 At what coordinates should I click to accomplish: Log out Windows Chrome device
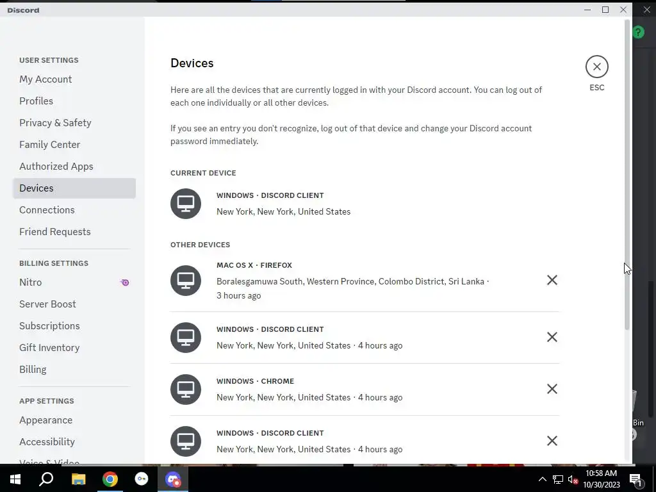coord(552,389)
